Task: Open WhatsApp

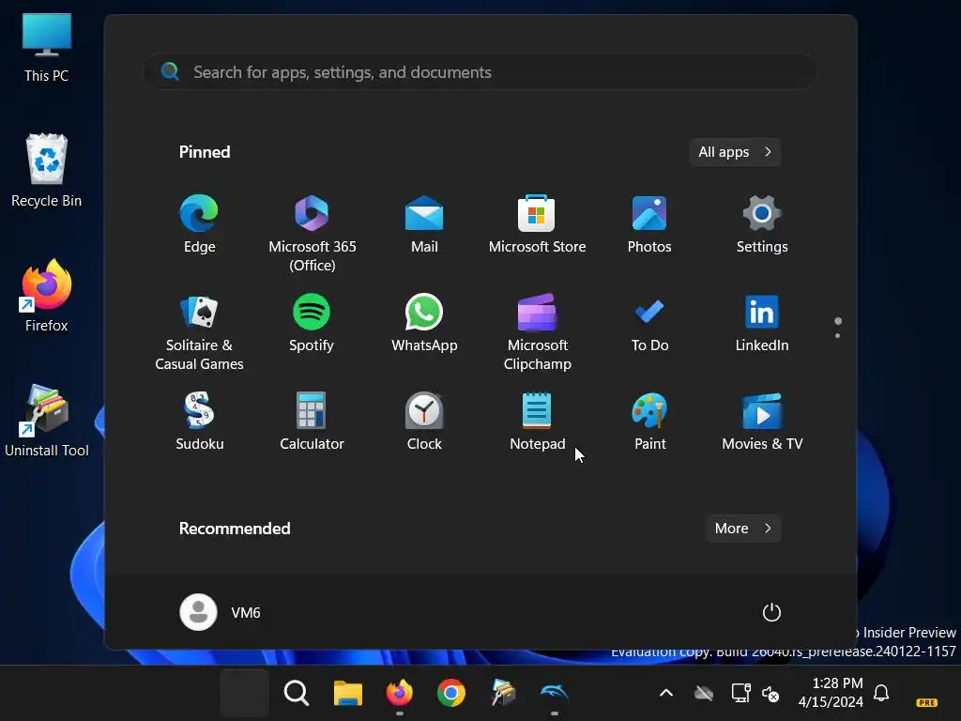Action: (x=424, y=323)
